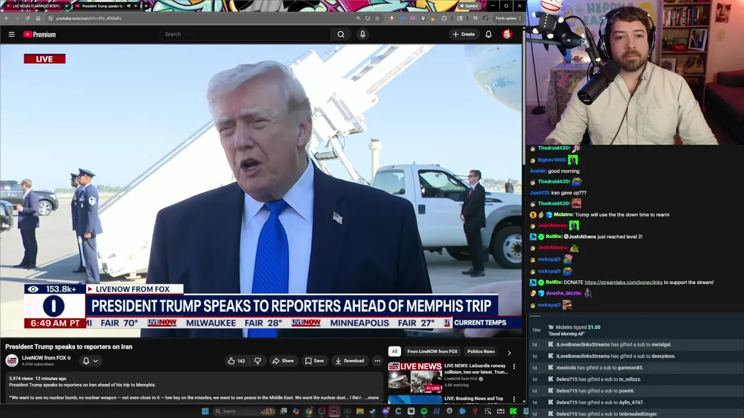Click the YouTube search magnifier button

coord(341,34)
